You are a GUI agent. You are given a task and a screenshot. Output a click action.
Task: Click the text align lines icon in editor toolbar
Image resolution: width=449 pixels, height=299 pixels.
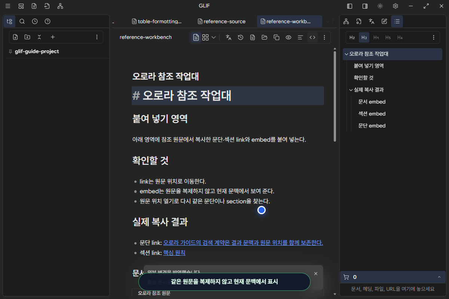(300, 37)
